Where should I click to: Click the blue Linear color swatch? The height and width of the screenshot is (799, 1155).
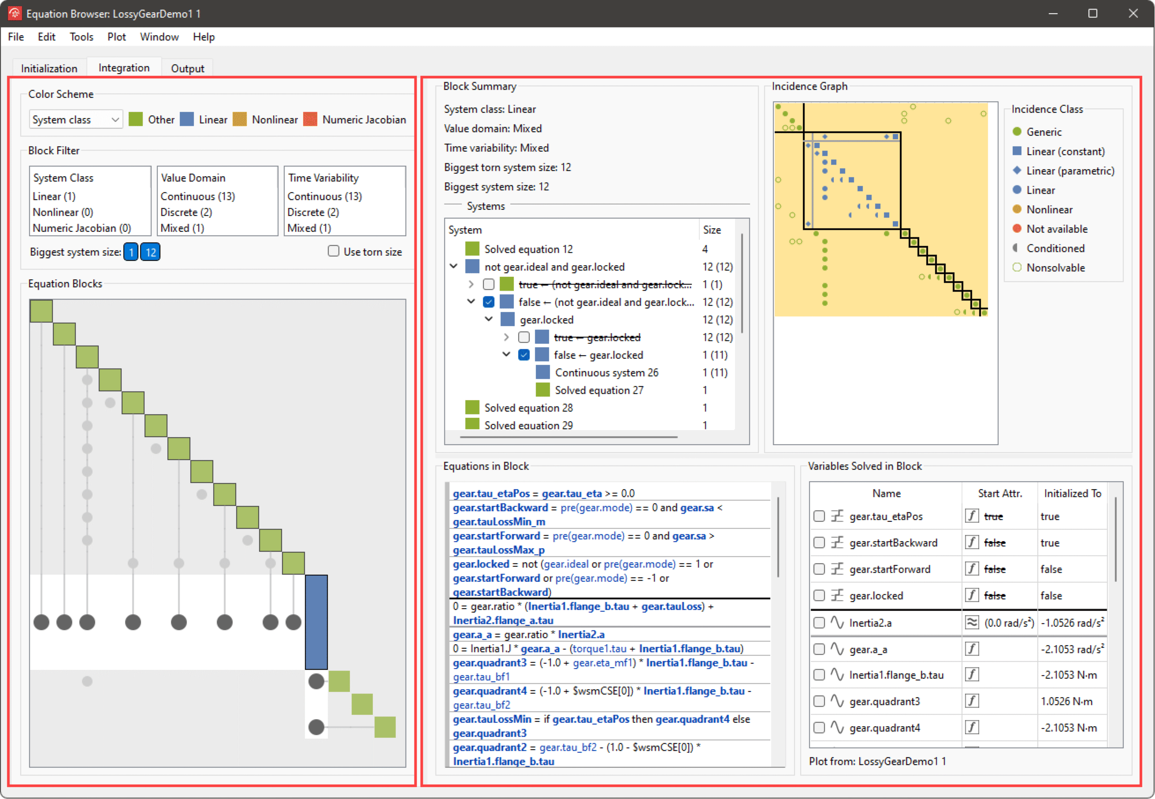tap(187, 119)
